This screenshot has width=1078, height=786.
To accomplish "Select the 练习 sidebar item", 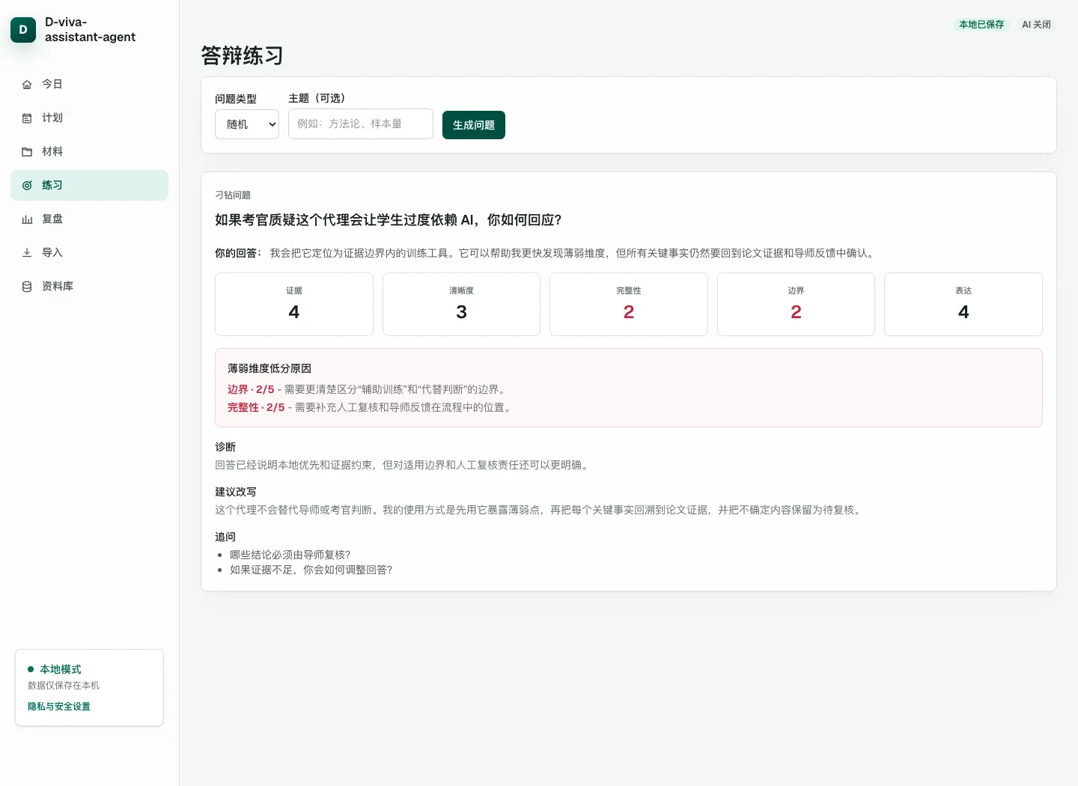I will click(89, 186).
